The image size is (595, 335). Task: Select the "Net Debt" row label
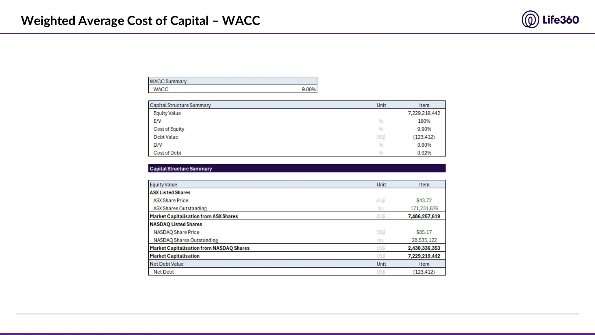pos(164,272)
